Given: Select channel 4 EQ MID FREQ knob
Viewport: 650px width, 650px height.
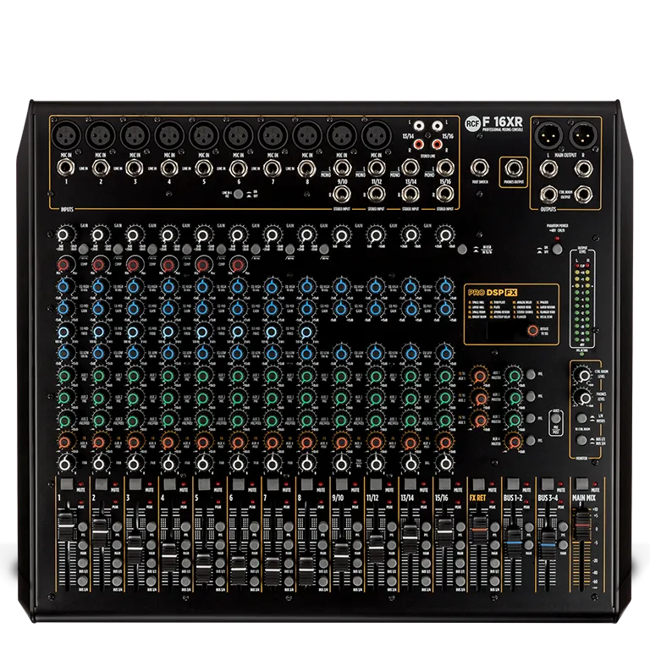Looking at the screenshot, I should pyautogui.click(x=168, y=332).
